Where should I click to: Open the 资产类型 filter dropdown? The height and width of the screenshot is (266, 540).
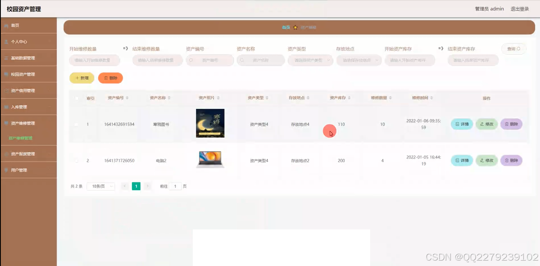(310, 60)
